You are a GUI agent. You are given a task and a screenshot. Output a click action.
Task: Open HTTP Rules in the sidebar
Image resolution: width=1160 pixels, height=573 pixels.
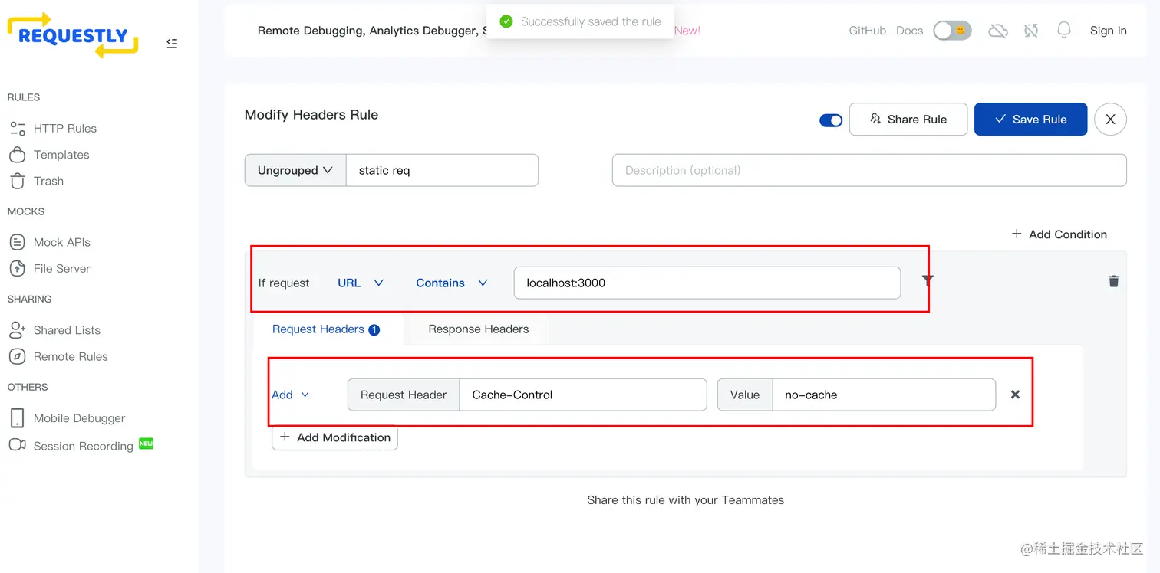pos(64,128)
